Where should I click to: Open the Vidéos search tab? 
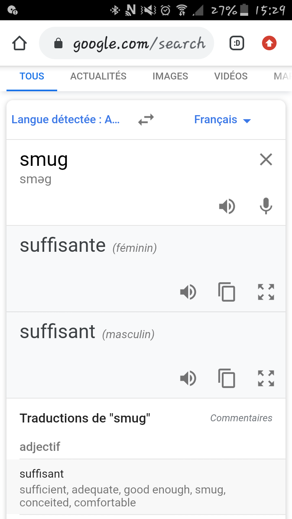[231, 76]
